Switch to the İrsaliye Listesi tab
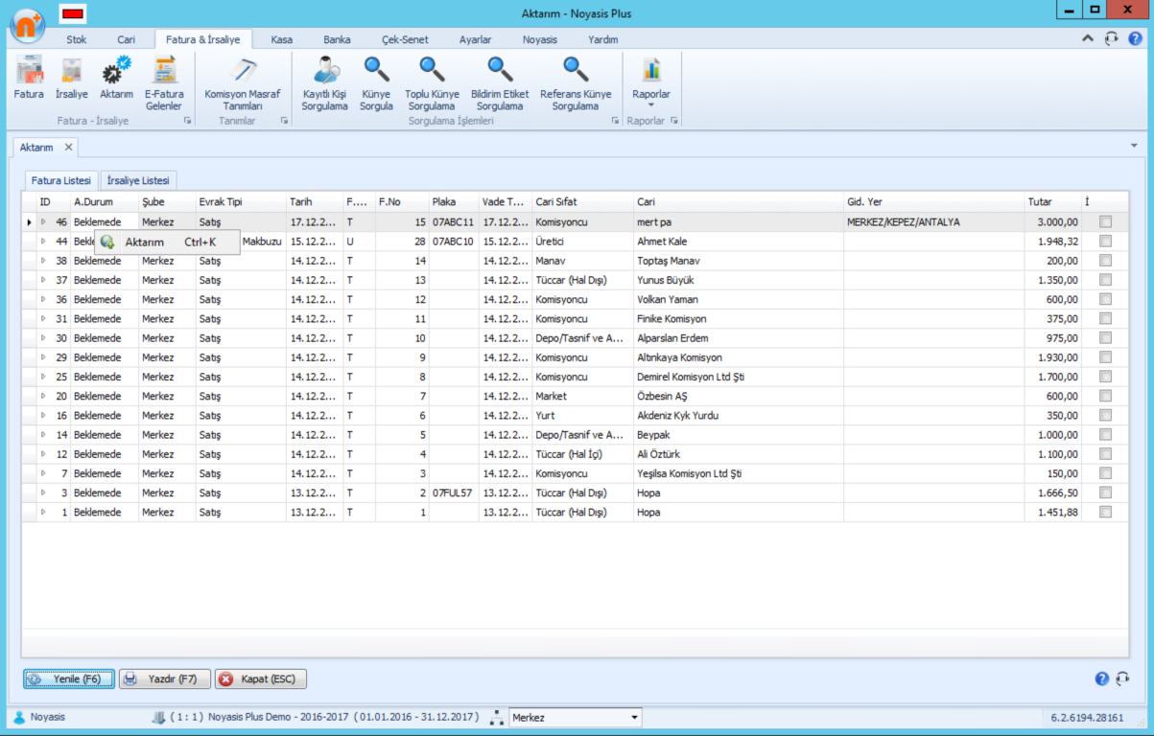 (139, 180)
